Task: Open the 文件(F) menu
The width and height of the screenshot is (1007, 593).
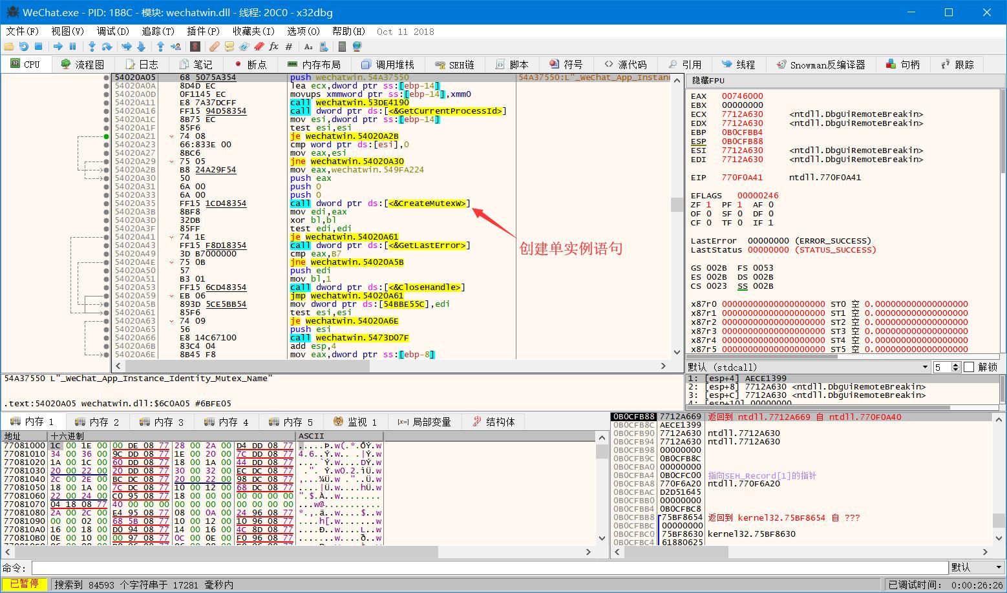Action: pos(23,31)
